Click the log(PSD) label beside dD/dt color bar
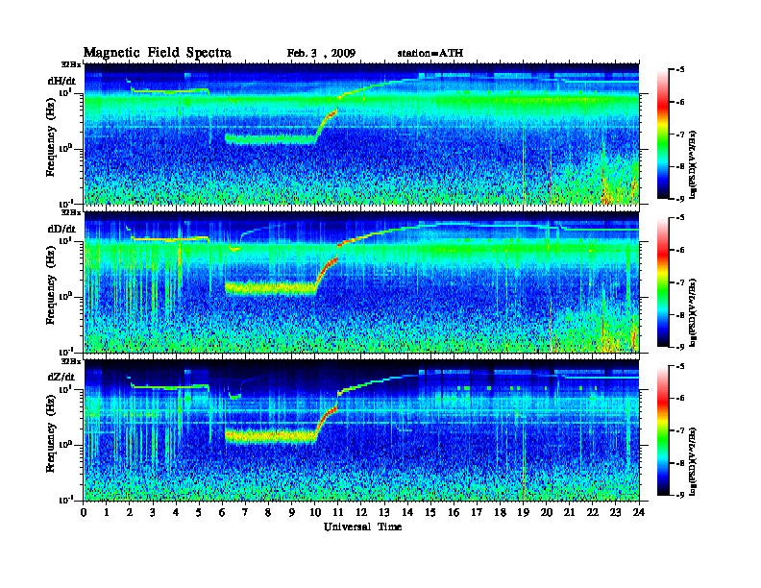The image size is (761, 588). point(693,312)
